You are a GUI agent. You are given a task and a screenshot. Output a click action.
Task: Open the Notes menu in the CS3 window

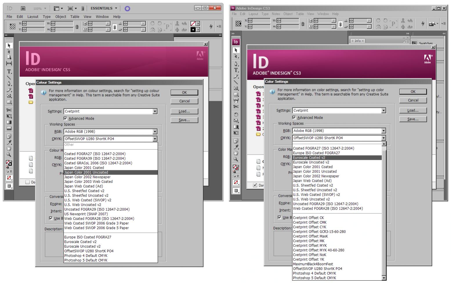[276, 14]
